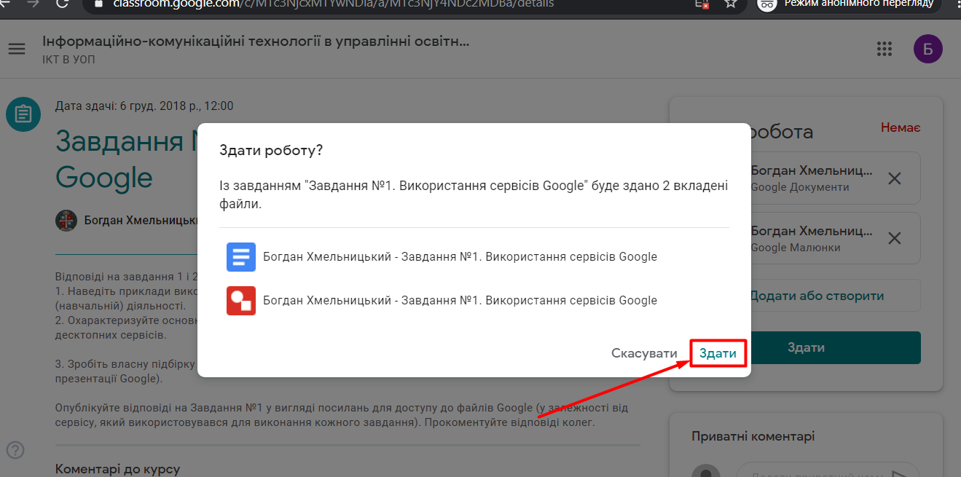961x477 pixels.
Task: Confirm submission with Здати in the dialog
Action: 718,353
